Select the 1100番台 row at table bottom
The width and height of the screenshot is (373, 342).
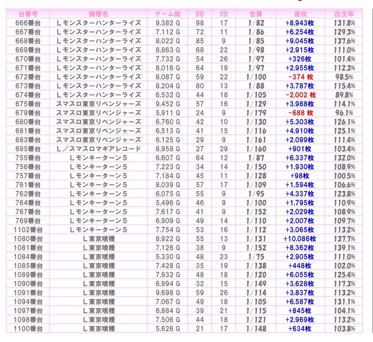click(x=28, y=329)
